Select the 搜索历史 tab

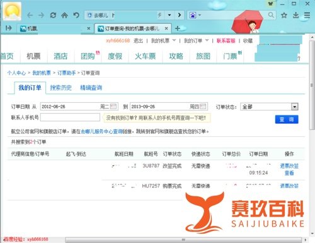coord(61,88)
